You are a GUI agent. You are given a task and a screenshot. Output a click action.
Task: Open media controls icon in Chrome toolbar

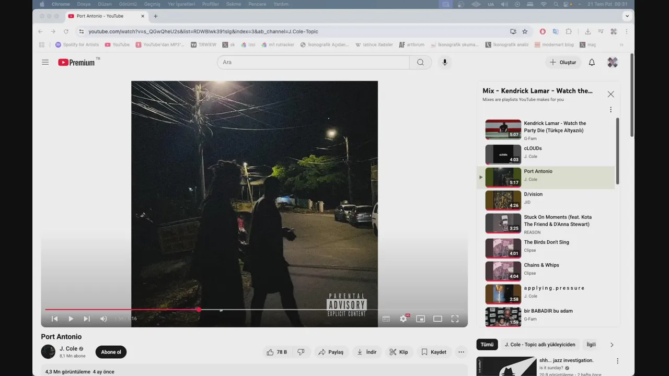(601, 31)
